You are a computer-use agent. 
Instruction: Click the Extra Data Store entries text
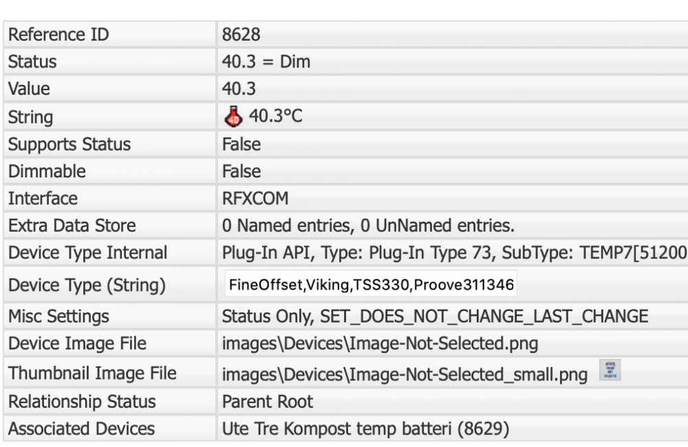point(368,226)
